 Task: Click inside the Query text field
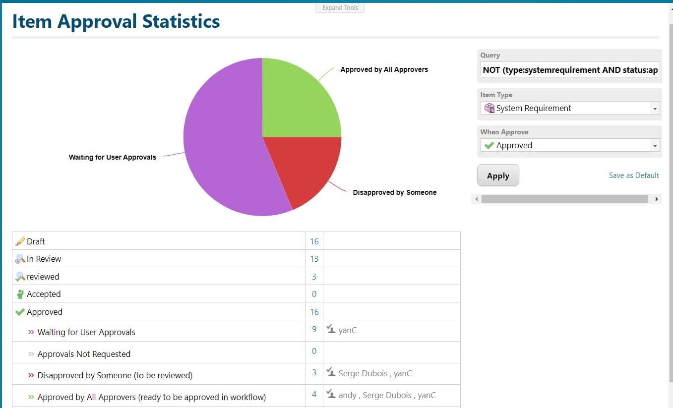click(x=569, y=70)
